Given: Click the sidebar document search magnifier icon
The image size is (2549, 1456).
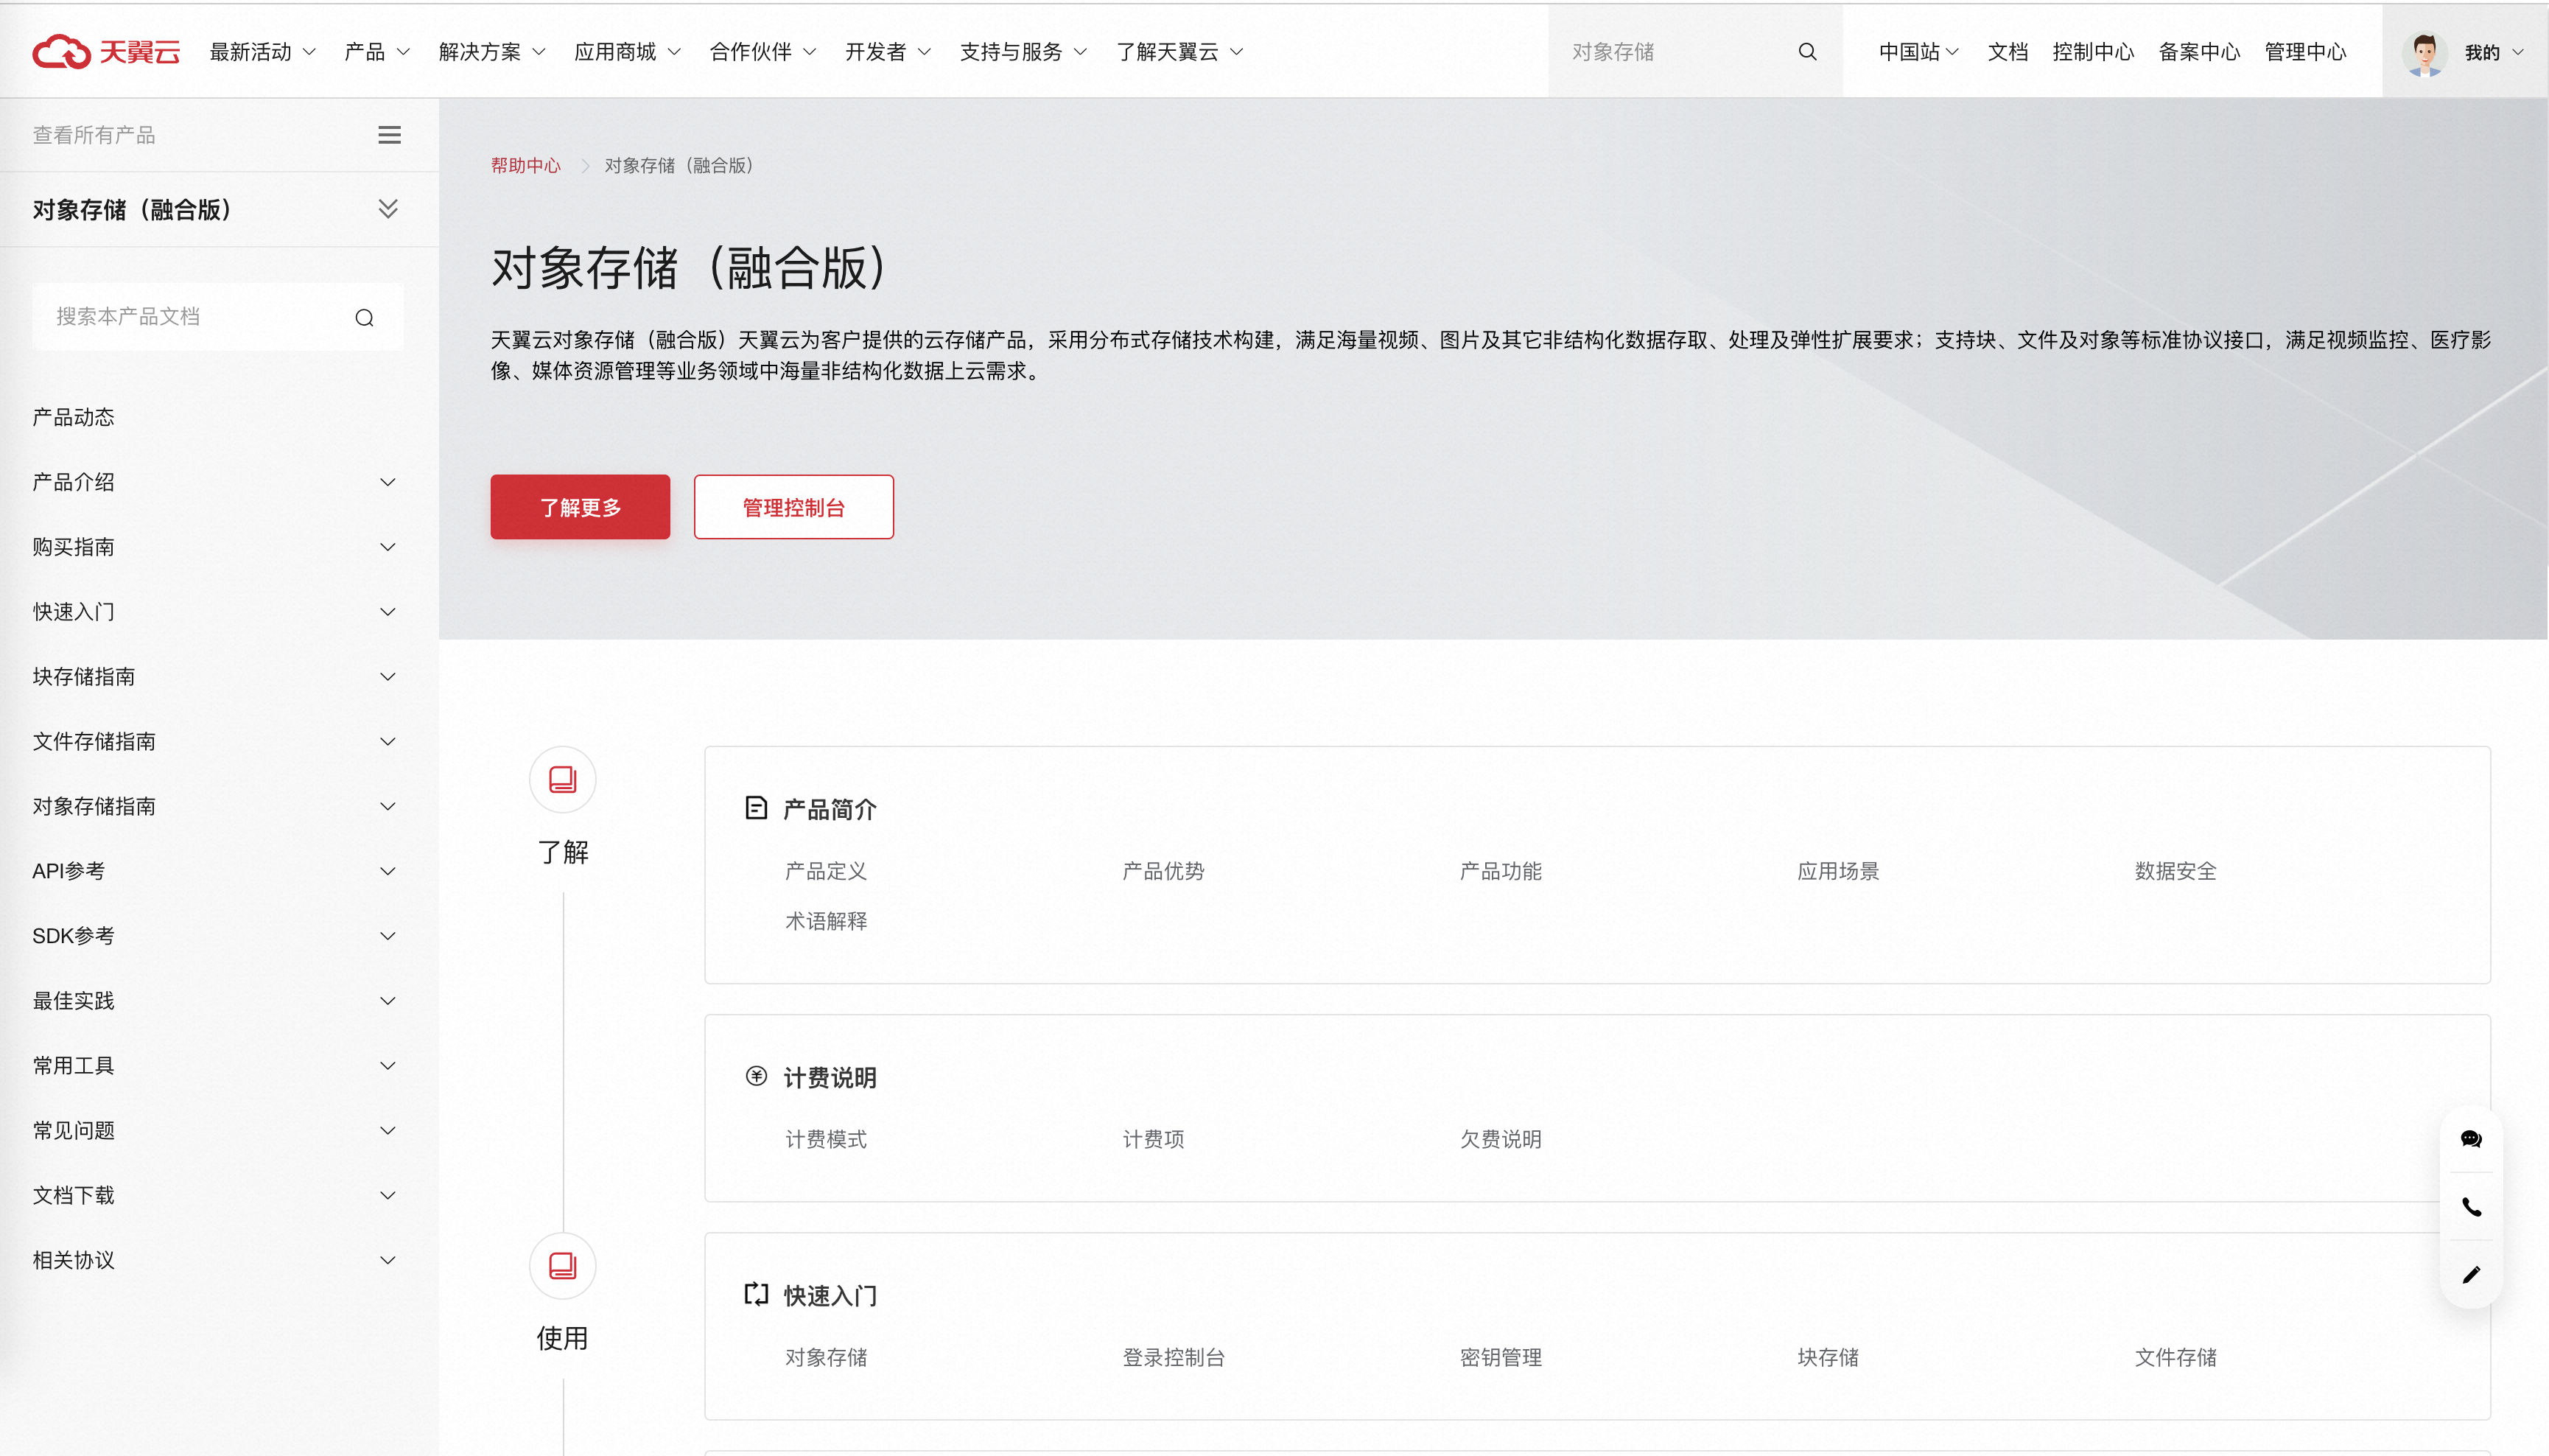Looking at the screenshot, I should (x=364, y=318).
